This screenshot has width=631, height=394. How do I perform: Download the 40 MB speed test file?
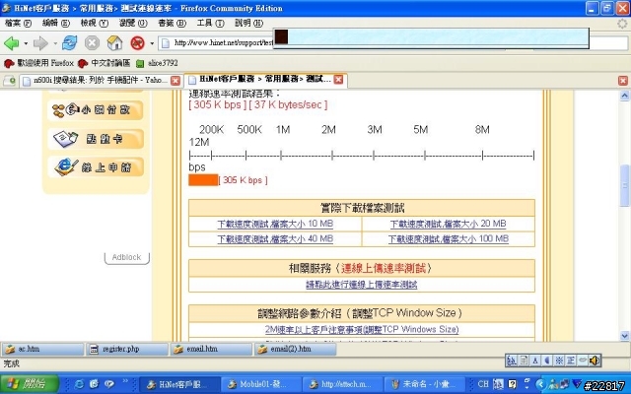click(275, 238)
